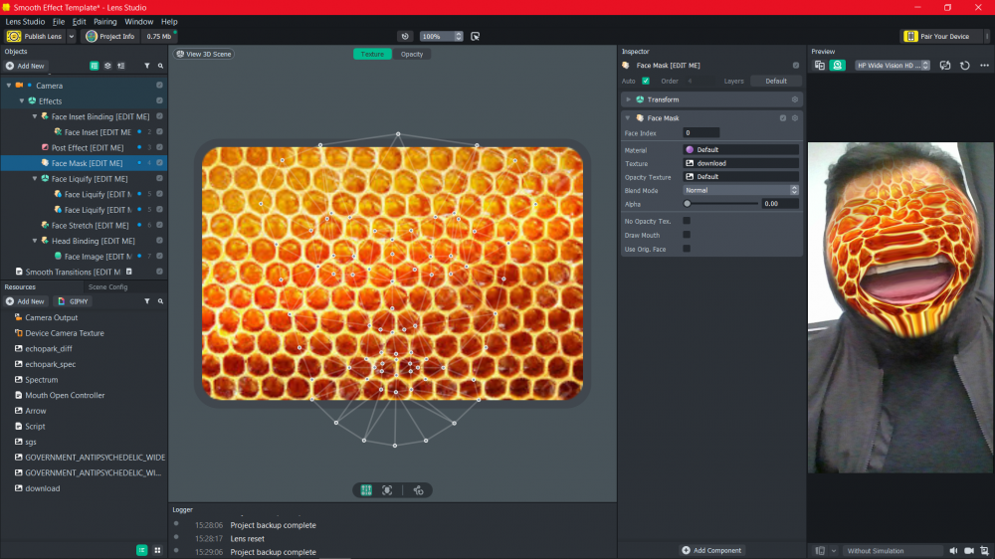
Task: Click the search icon in Objects panel
Action: click(x=160, y=66)
